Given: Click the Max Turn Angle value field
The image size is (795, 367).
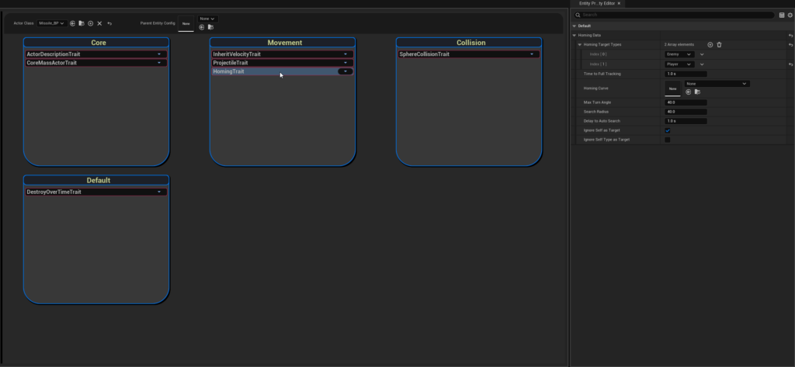Looking at the screenshot, I should point(686,102).
